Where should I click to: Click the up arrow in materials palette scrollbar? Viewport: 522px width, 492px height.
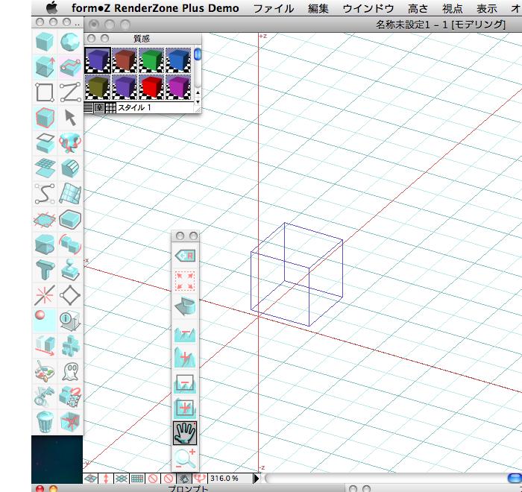point(198,92)
